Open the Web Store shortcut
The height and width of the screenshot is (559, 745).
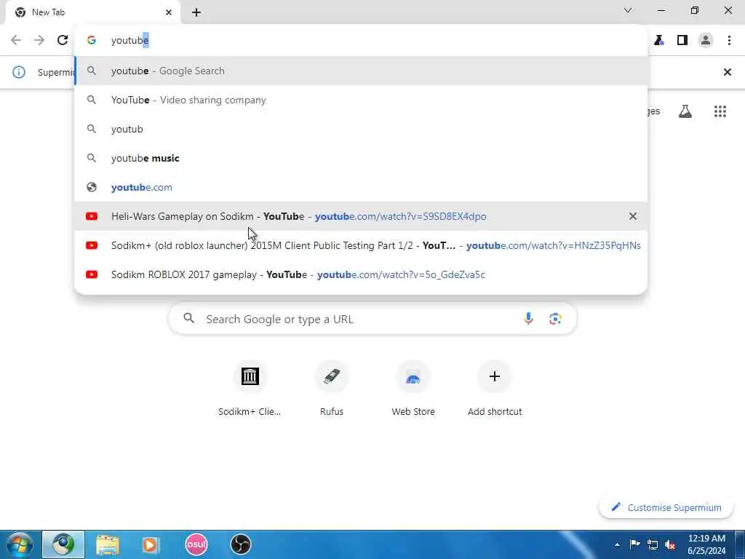tap(413, 389)
